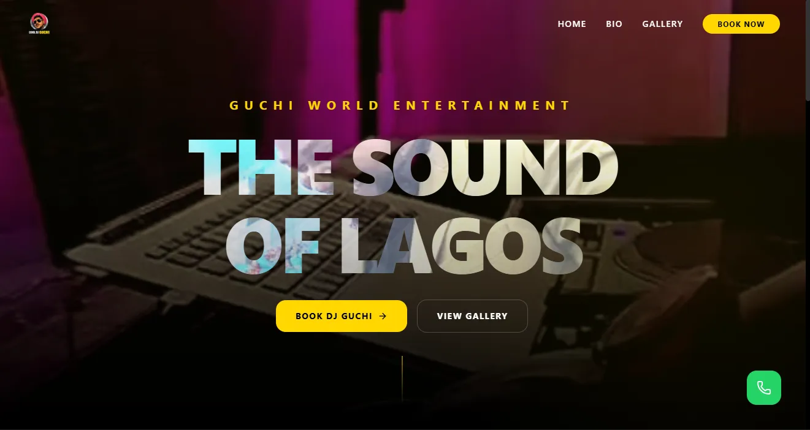Click the yellow Book Now button
Viewport: 810px width, 430px height.
(x=741, y=24)
